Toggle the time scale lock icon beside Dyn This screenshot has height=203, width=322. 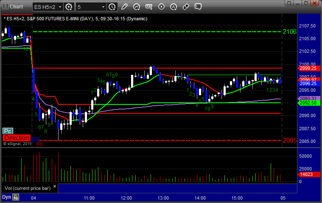pos(16,197)
